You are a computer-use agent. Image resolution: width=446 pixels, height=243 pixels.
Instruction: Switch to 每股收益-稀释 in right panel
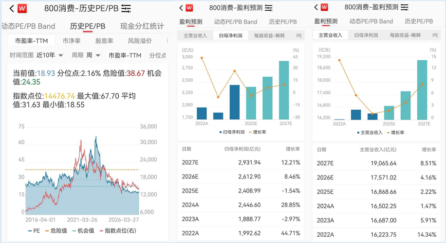pyautogui.click(x=405, y=35)
